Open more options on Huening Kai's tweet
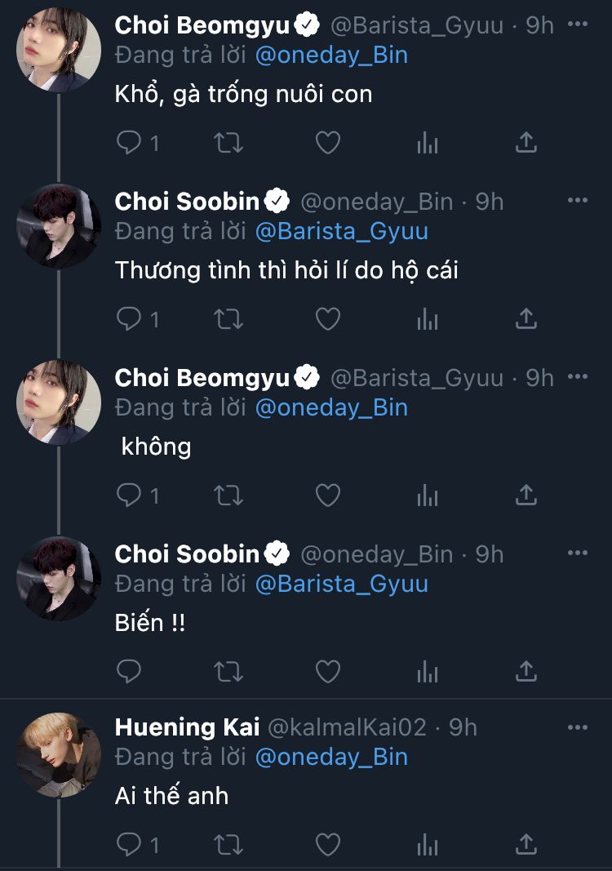Screen dimensions: 612x871 tap(577, 726)
